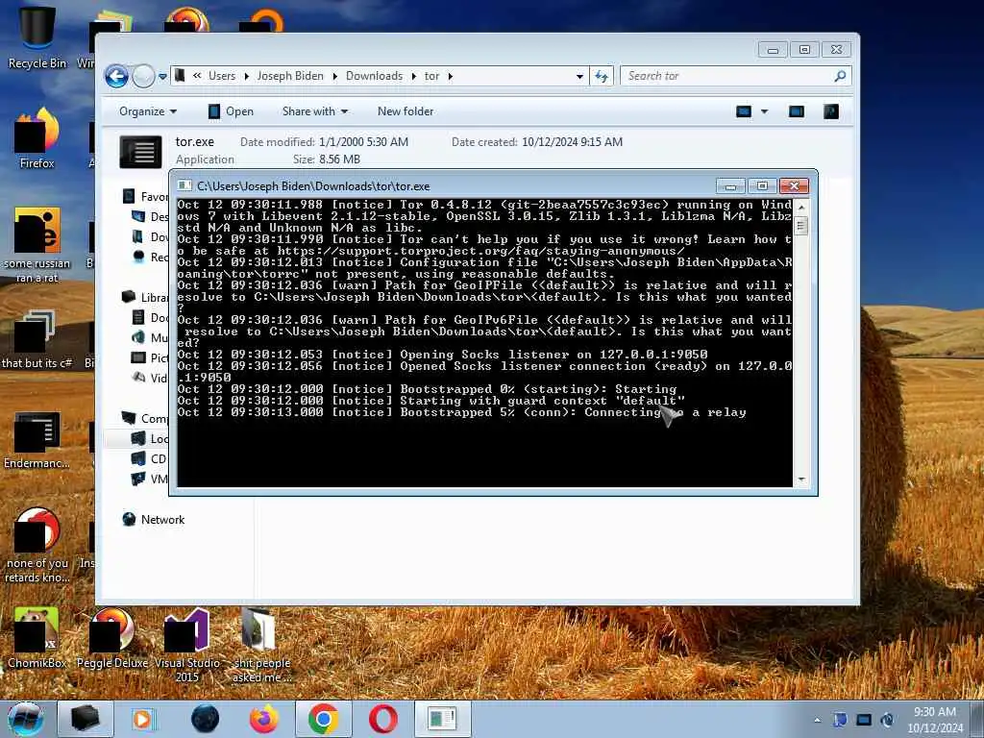Open the Visual Studio 2015 desktop shortcut
This screenshot has height=738, width=984.
pyautogui.click(x=187, y=645)
